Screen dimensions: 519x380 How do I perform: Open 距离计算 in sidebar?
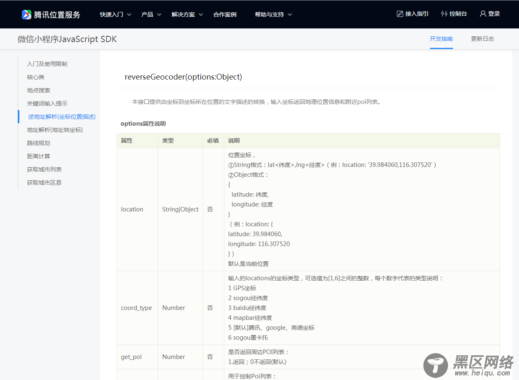[x=39, y=156]
